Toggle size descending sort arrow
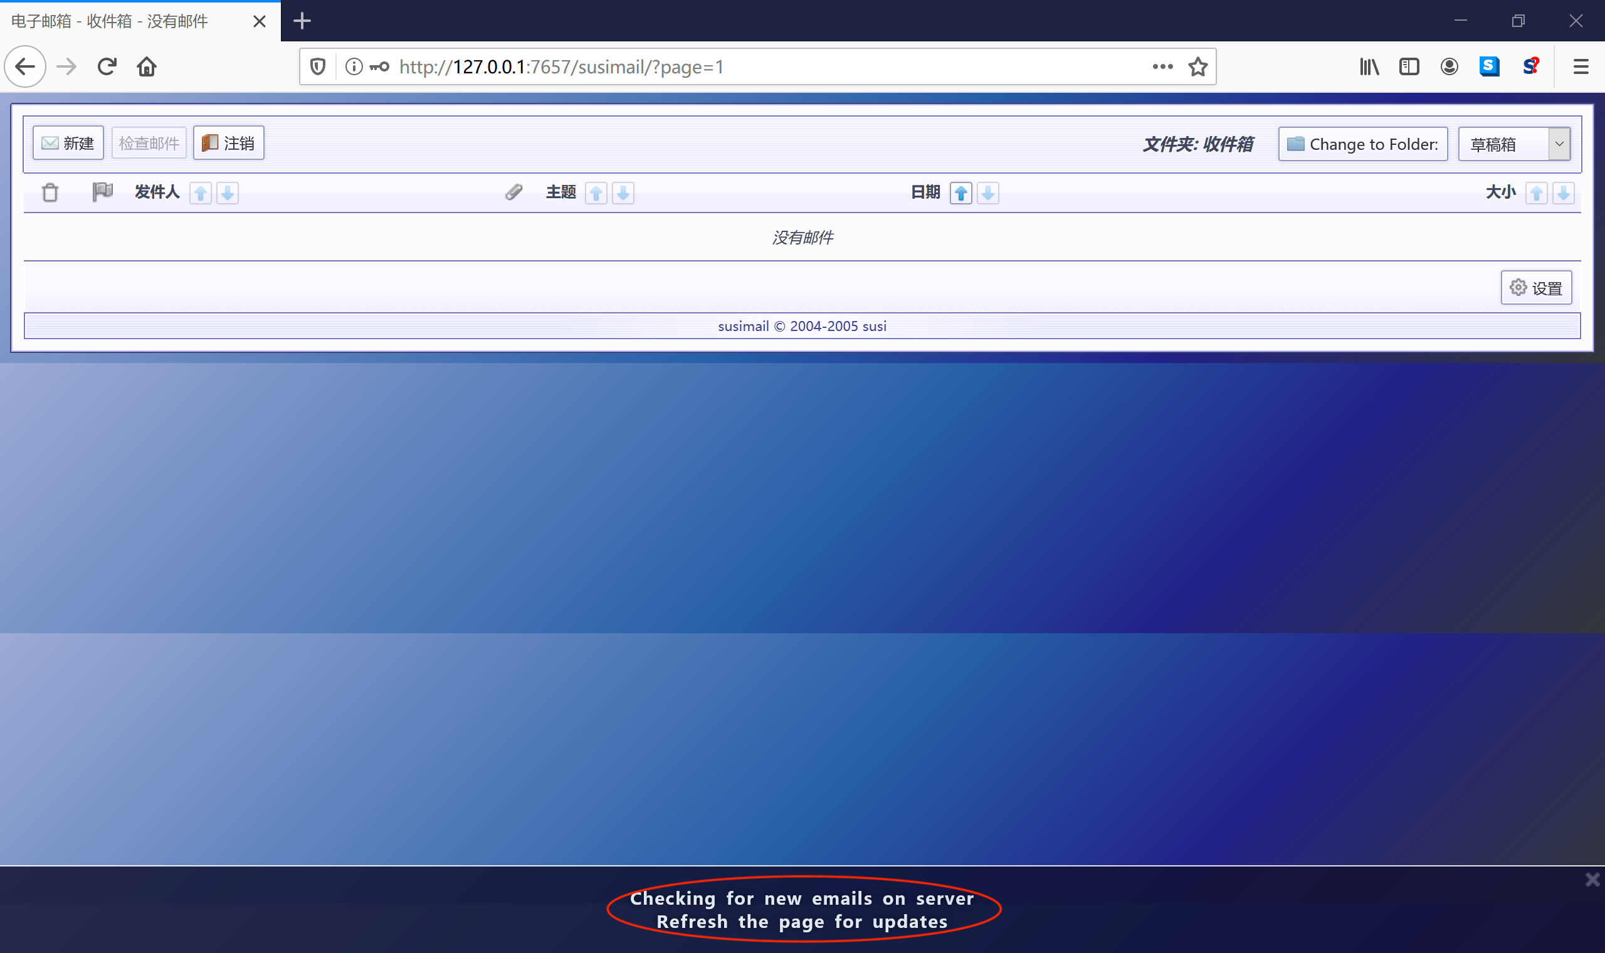 (x=1563, y=193)
